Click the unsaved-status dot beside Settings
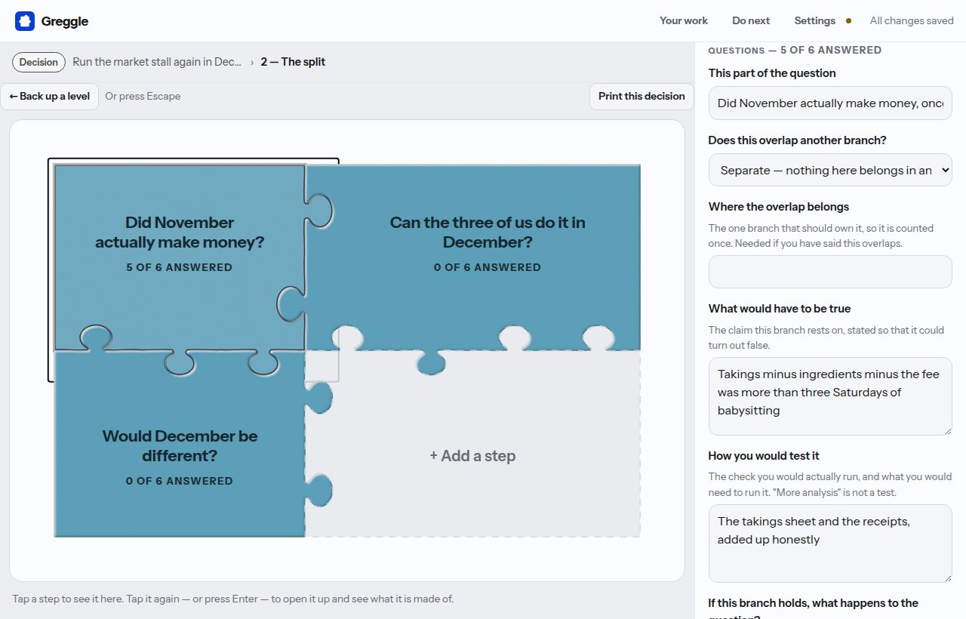Screen dimensions: 966x619 (x=848, y=21)
